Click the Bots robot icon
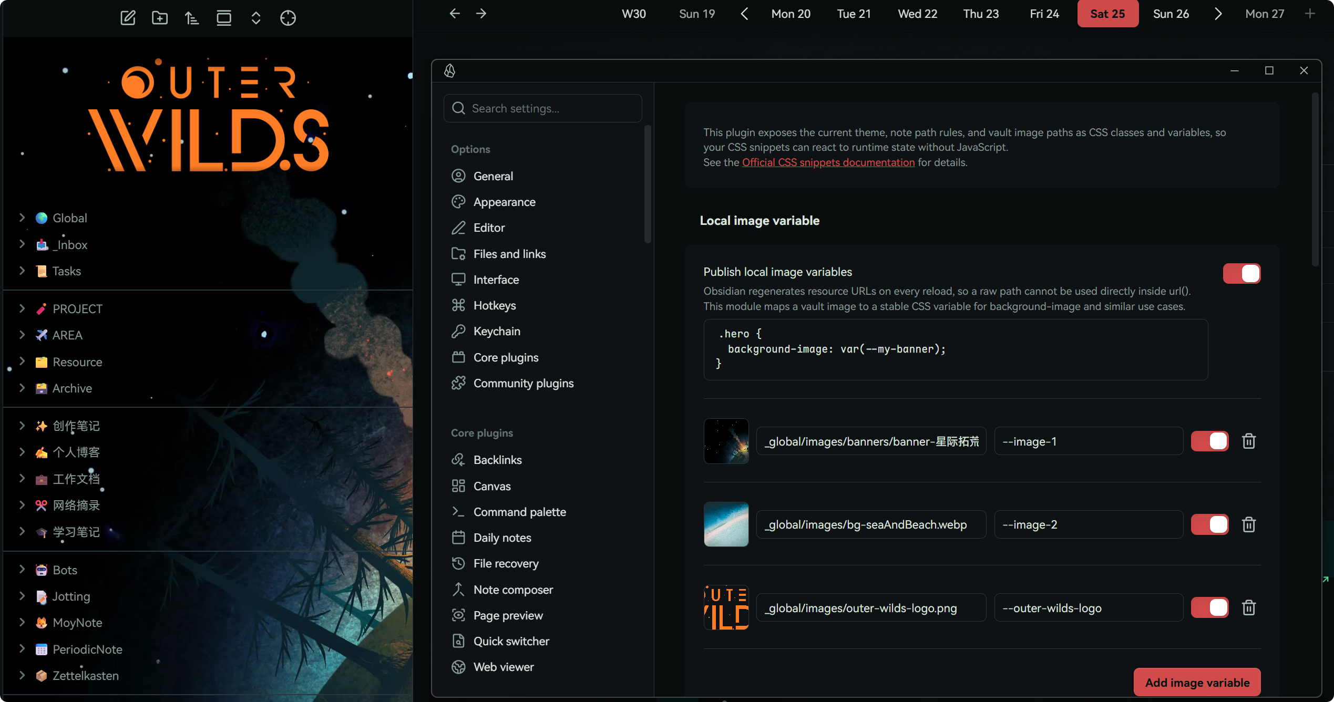The width and height of the screenshot is (1334, 702). tap(42, 570)
